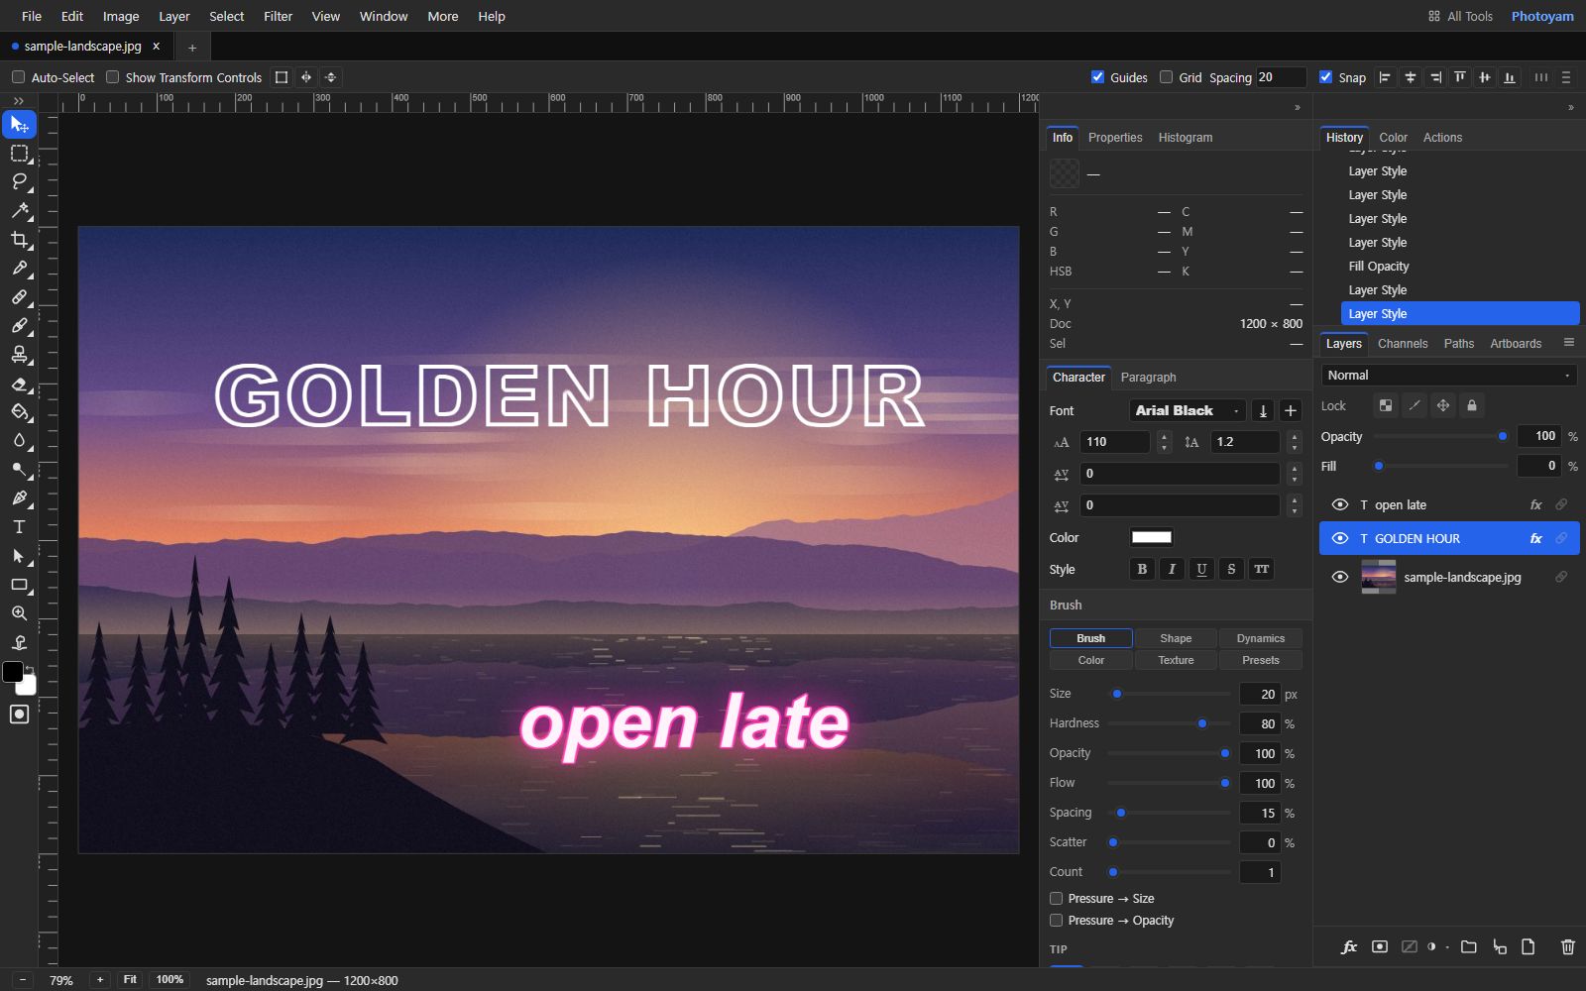Enable the Auto-Select checkbox
Screen dimensions: 1586x991
click(x=18, y=76)
